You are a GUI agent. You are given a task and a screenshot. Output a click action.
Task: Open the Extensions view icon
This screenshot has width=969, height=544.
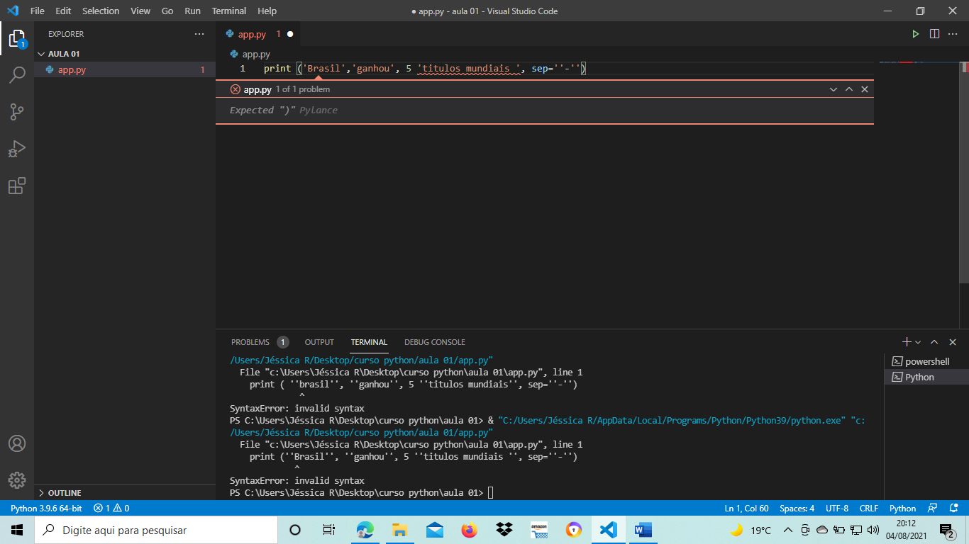17,186
